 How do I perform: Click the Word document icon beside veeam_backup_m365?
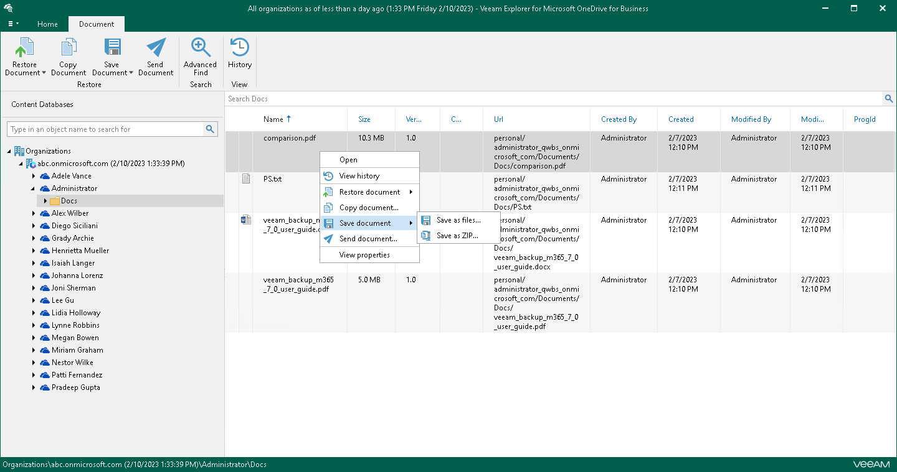click(245, 219)
